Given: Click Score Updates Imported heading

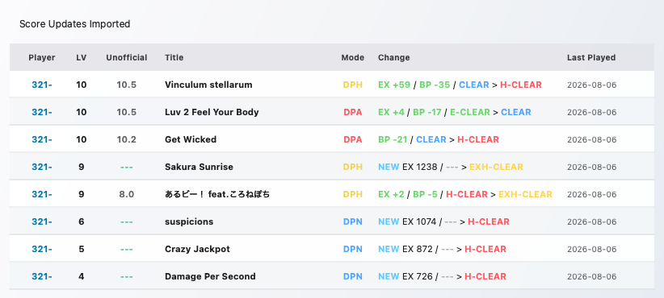Looking at the screenshot, I should pyautogui.click(x=74, y=24).
